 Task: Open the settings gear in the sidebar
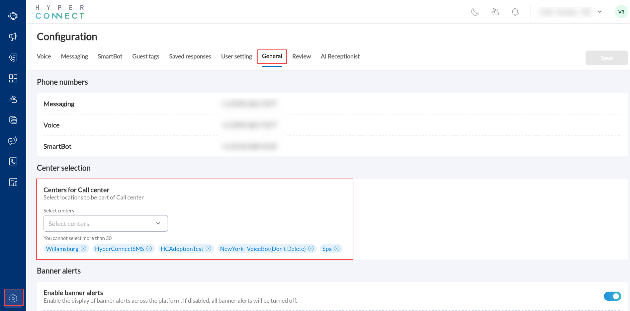point(13,298)
